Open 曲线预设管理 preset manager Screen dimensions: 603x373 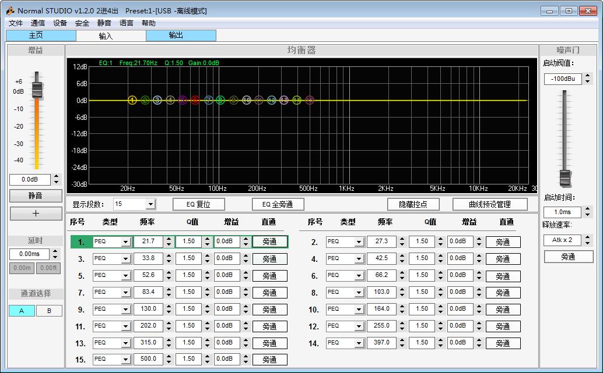pyautogui.click(x=490, y=204)
